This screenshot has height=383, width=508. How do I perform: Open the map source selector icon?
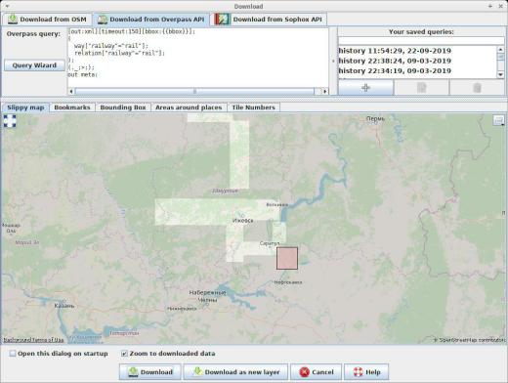(499, 120)
